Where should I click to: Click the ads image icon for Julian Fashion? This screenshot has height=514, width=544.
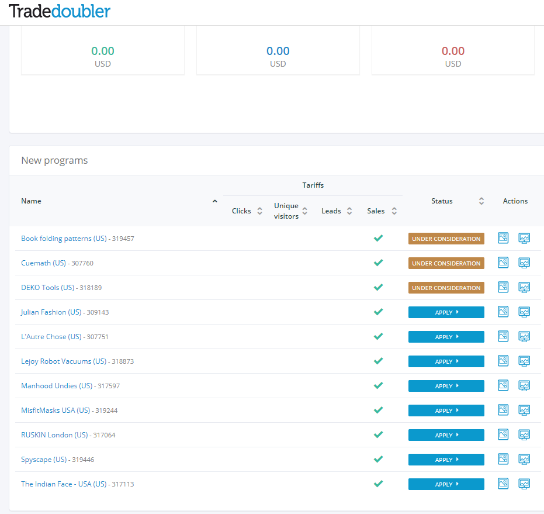tap(503, 312)
